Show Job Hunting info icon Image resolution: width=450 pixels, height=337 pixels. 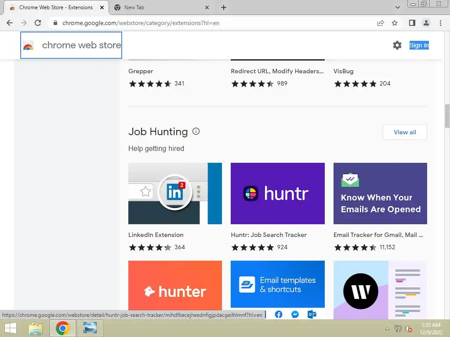pyautogui.click(x=196, y=131)
